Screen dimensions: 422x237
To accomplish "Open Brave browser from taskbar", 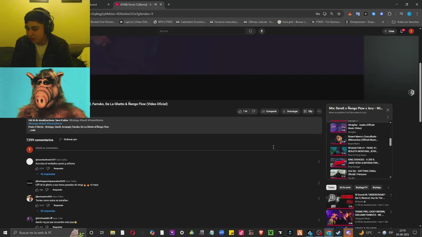I will coord(261,233).
